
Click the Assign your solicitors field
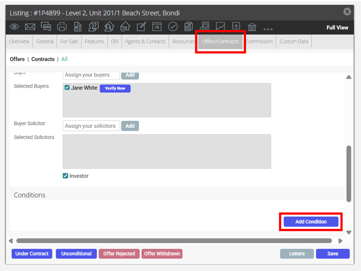(x=91, y=126)
